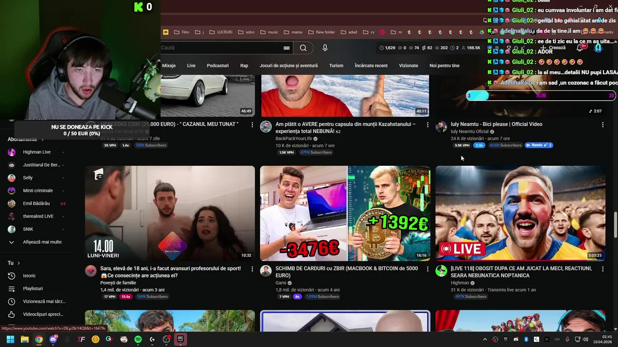Open BackPackYourLife channel avatar
The image size is (618, 347).
point(266,127)
